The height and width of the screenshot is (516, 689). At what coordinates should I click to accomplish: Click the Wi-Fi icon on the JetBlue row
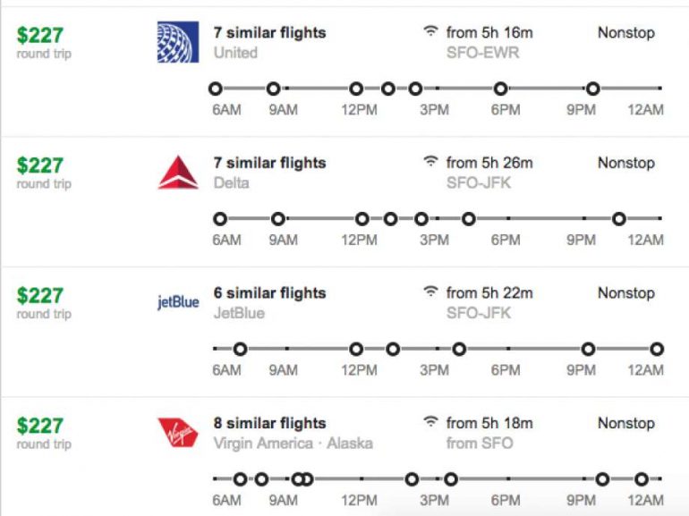(431, 292)
